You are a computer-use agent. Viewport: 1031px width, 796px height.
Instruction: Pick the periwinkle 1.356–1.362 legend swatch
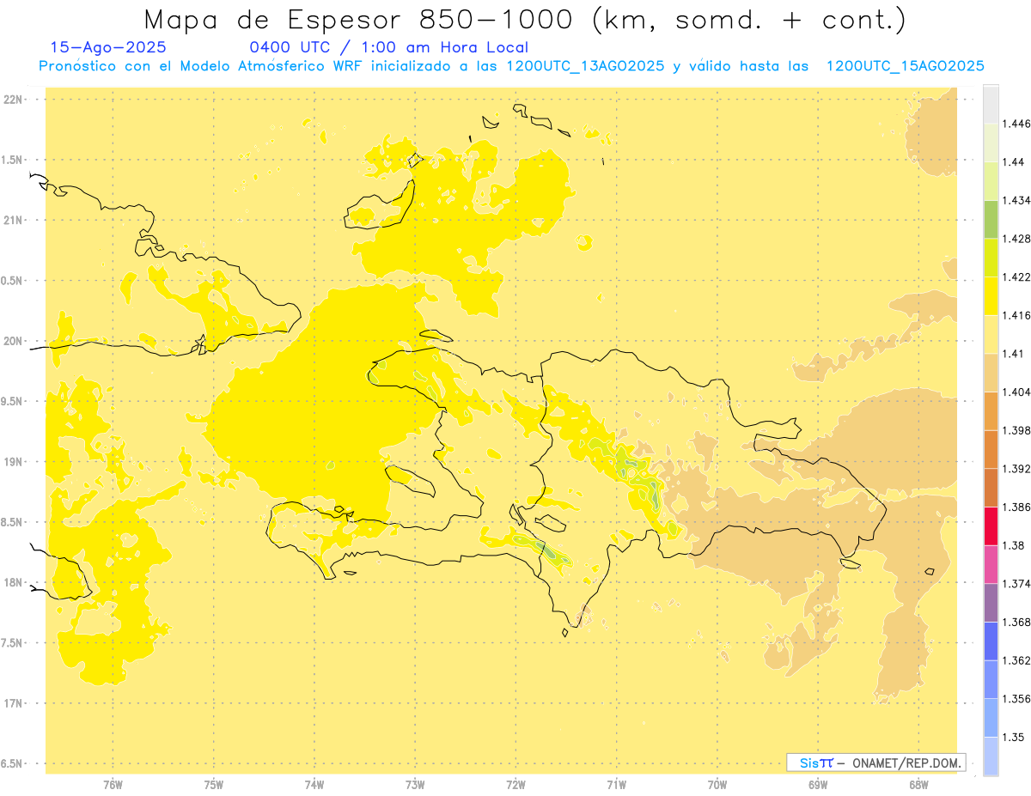(991, 679)
